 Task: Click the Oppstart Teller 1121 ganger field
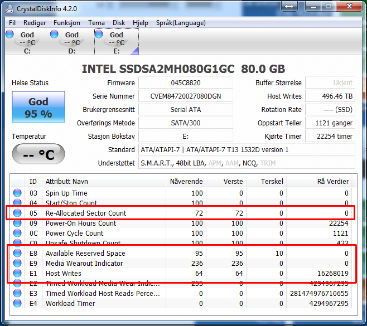click(330, 123)
